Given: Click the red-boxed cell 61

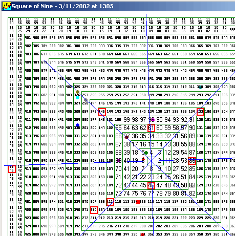Looking at the screenshot, I should tap(151, 128).
